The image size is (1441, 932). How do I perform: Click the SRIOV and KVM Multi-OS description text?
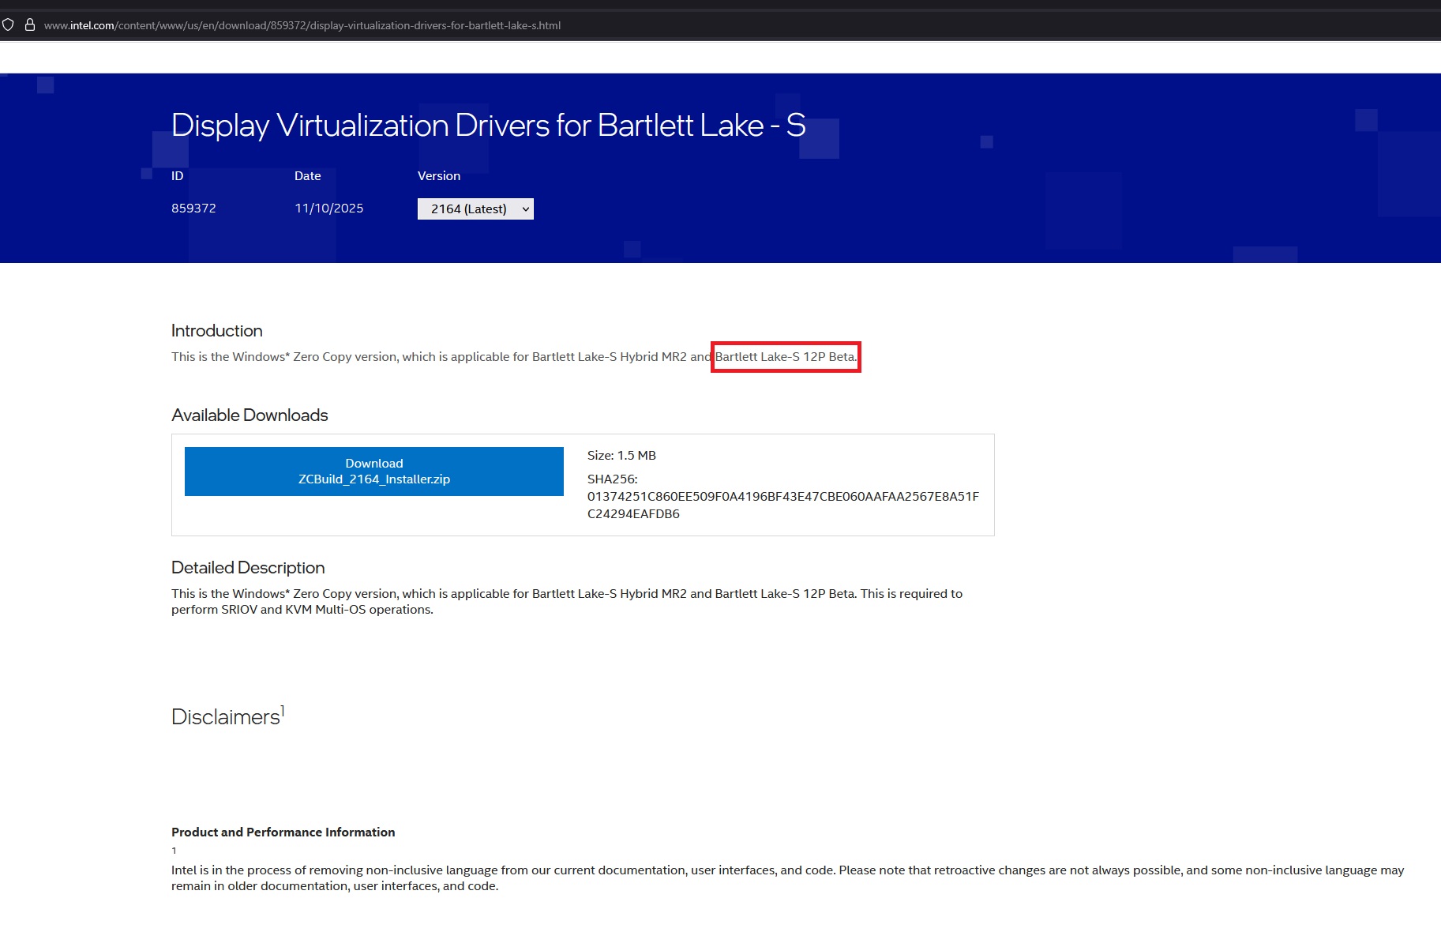[567, 602]
